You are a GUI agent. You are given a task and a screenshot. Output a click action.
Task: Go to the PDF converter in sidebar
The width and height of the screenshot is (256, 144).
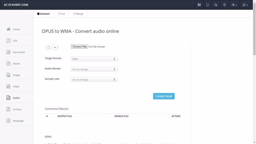(15, 41)
